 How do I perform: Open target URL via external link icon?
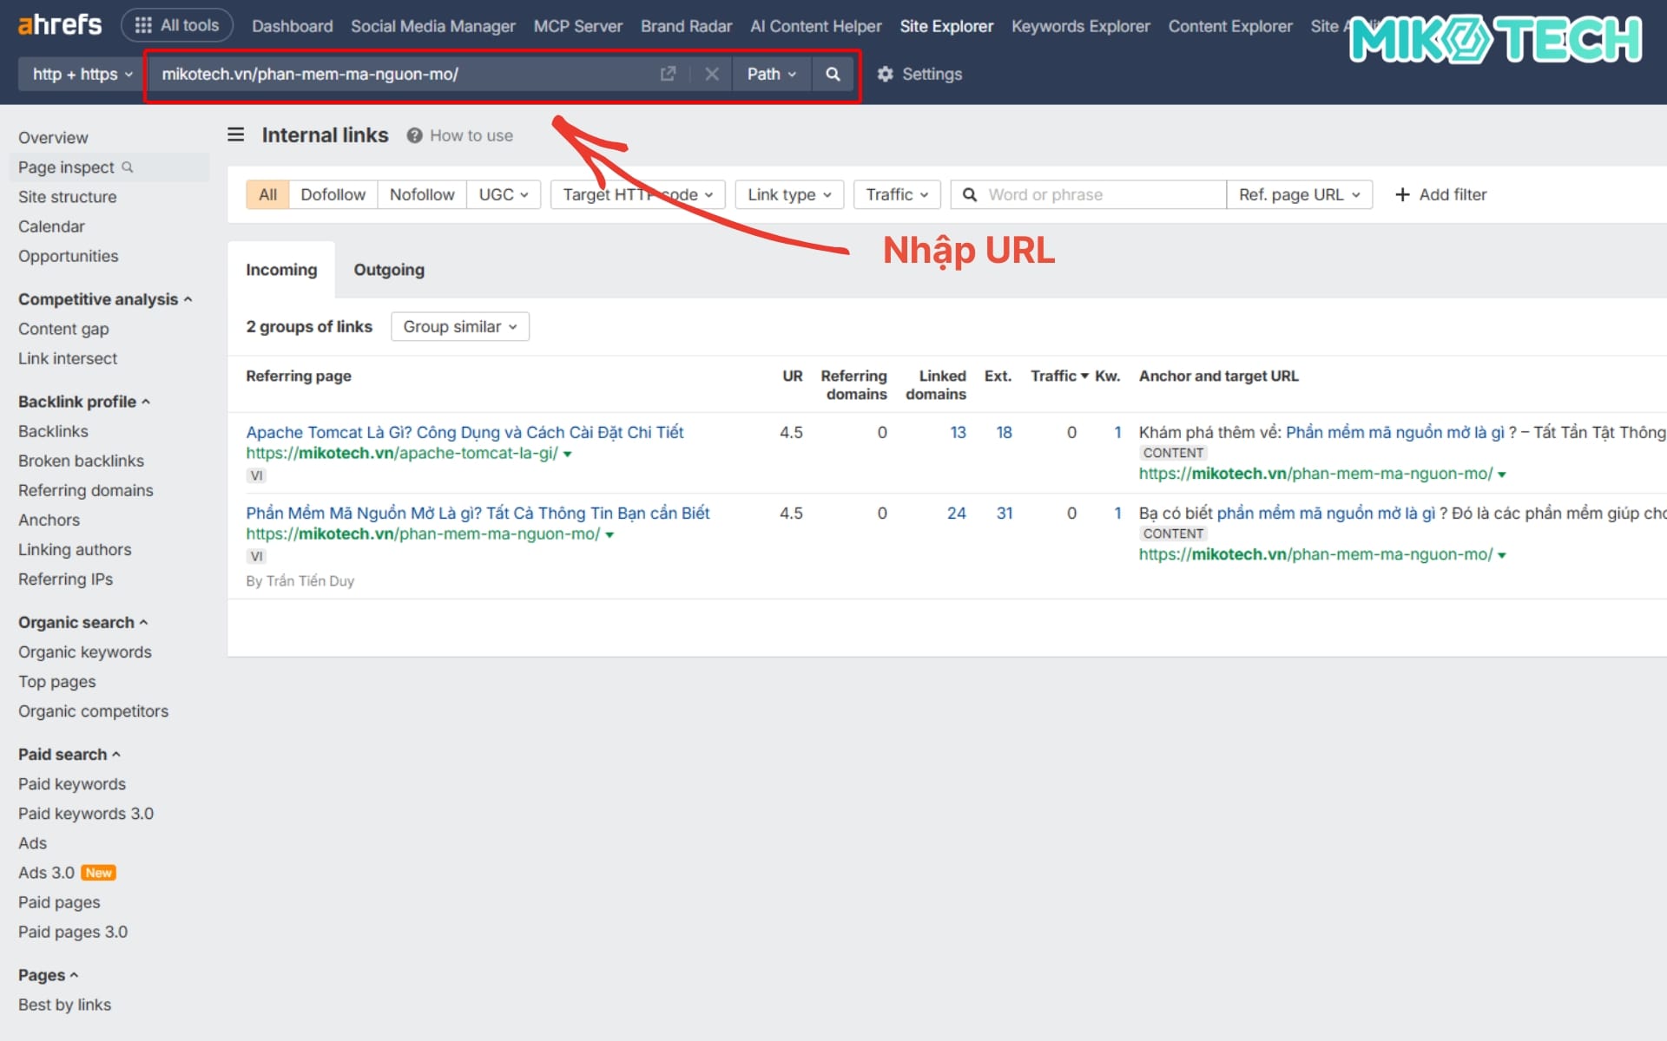click(x=668, y=75)
